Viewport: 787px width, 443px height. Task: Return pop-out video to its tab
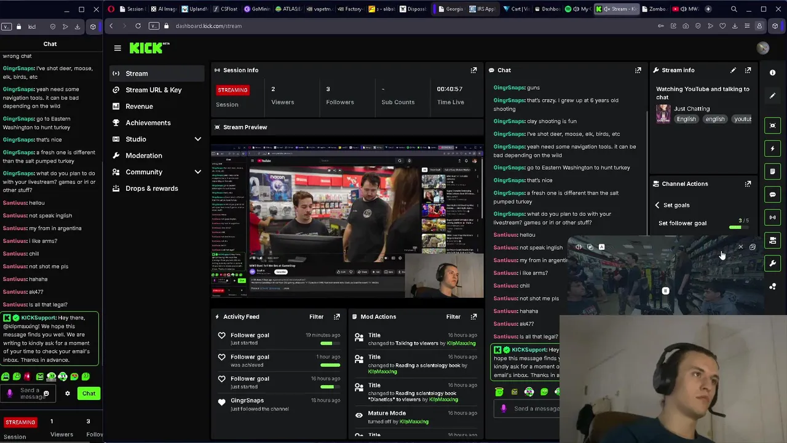click(752, 247)
